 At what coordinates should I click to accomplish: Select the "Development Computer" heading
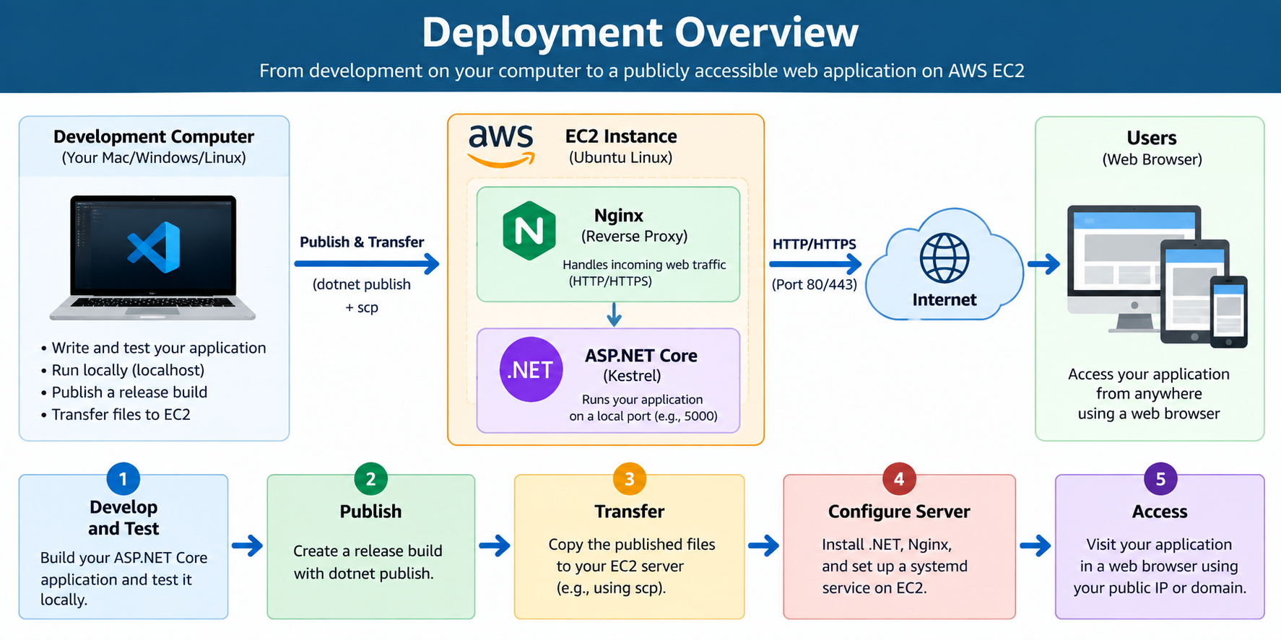coord(154,136)
